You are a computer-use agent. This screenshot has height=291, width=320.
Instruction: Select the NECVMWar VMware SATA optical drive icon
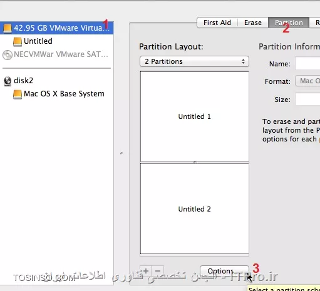click(8, 55)
